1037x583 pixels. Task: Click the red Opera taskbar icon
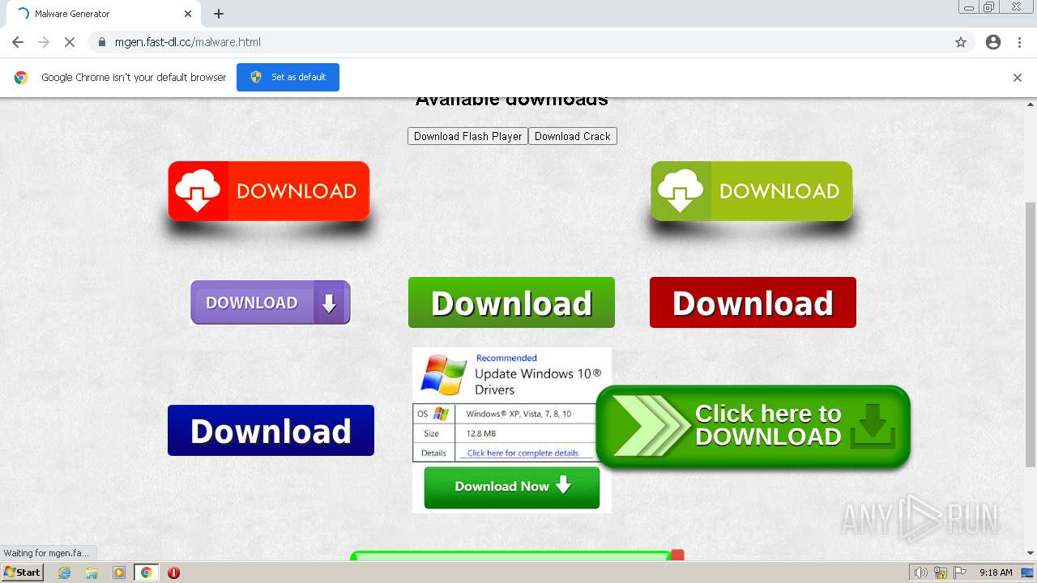173,572
